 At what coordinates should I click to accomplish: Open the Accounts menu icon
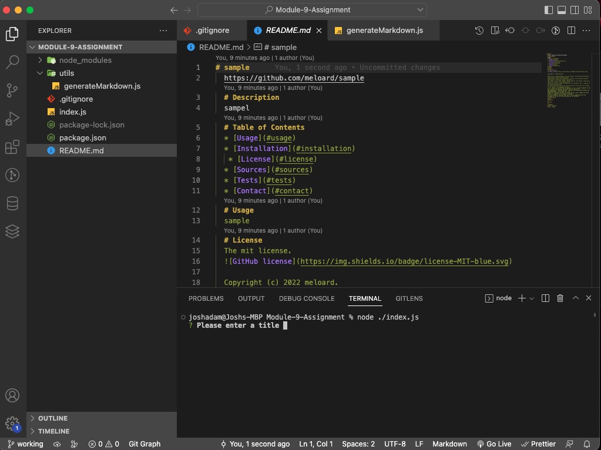pos(12,395)
